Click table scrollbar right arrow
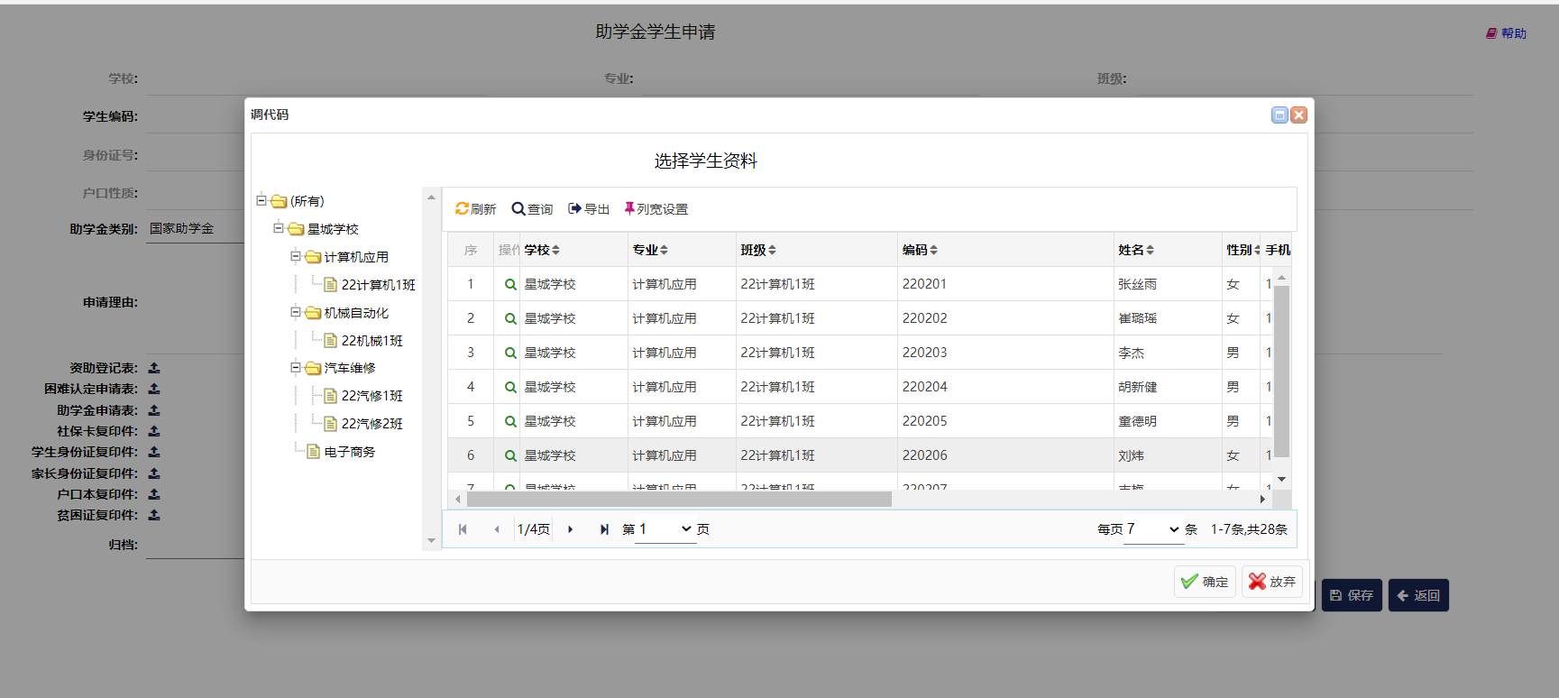Image resolution: width=1559 pixels, height=698 pixels. pyautogui.click(x=1262, y=499)
